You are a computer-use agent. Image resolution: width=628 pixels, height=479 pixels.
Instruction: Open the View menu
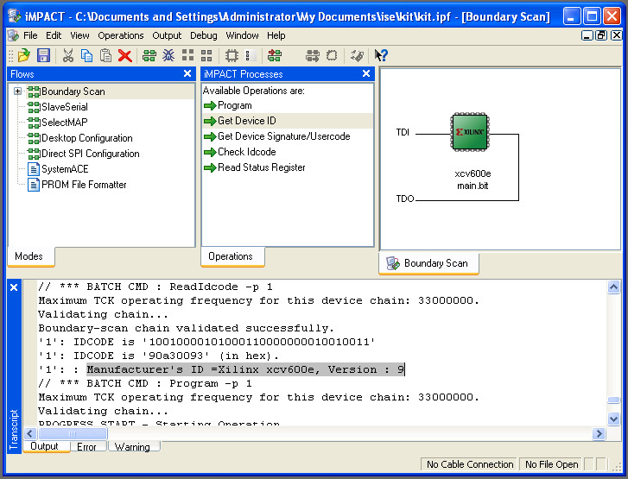79,35
